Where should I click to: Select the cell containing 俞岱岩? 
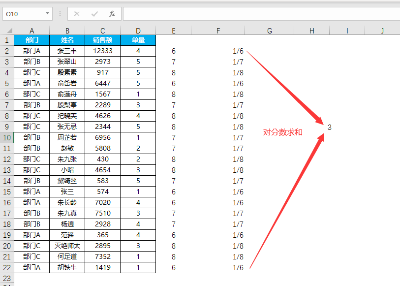pyautogui.click(x=67, y=83)
